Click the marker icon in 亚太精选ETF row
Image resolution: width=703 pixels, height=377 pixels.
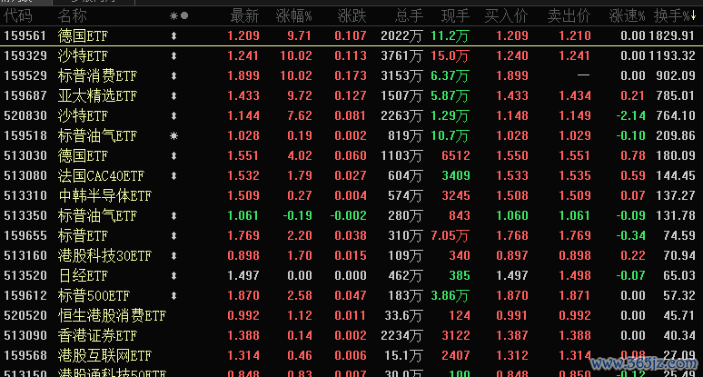(174, 96)
